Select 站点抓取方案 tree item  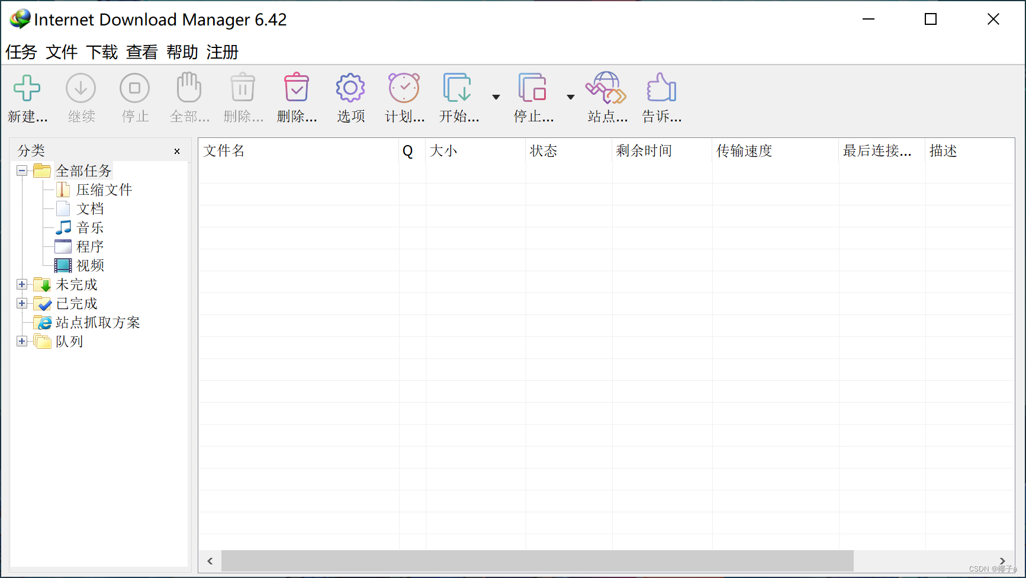(x=98, y=323)
